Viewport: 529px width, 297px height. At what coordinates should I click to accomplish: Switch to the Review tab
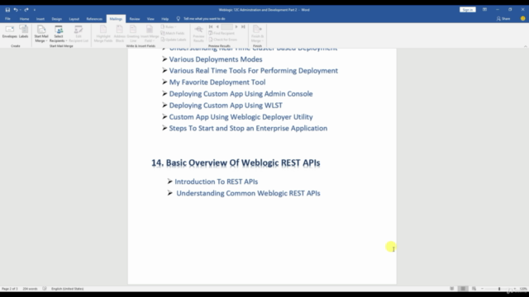coord(134,19)
